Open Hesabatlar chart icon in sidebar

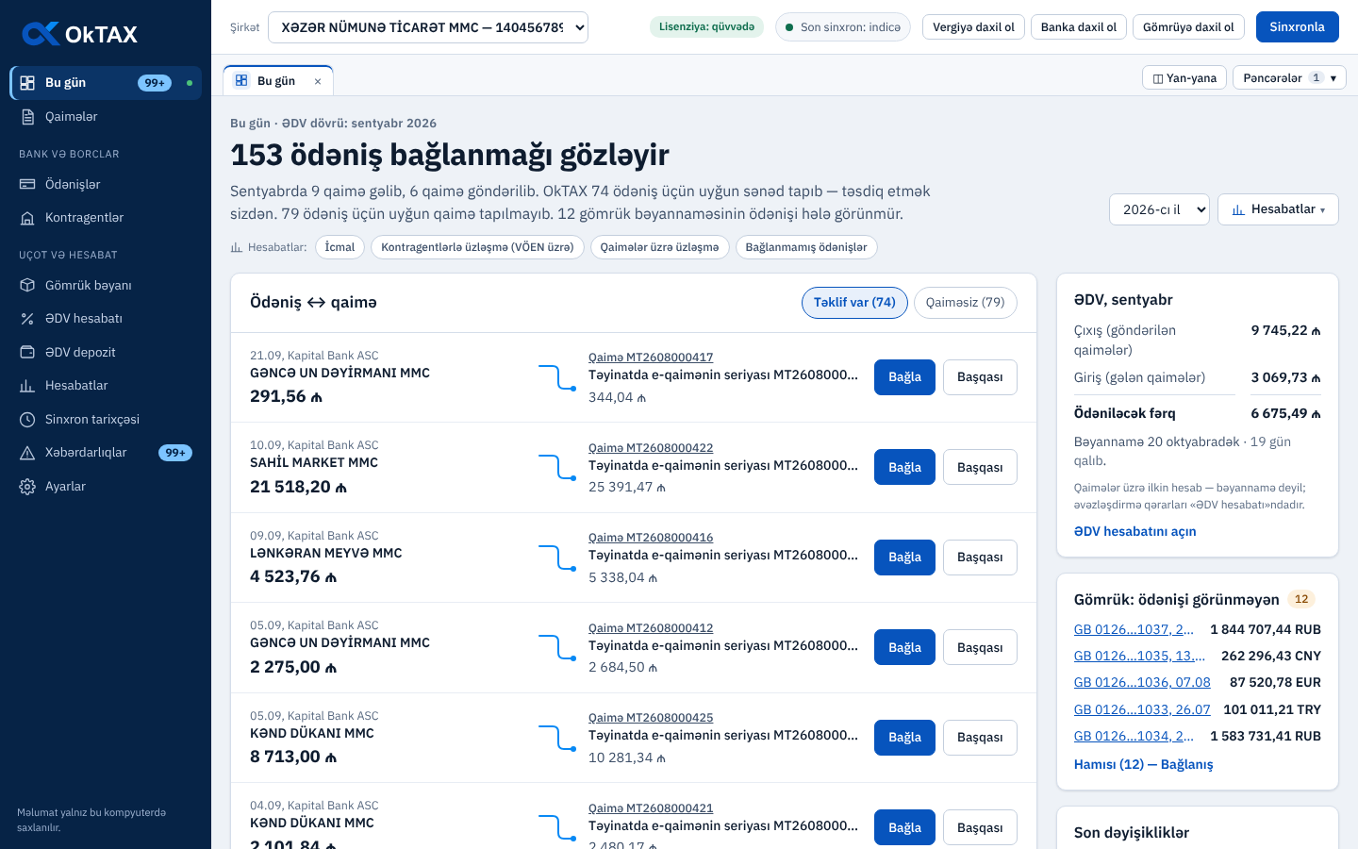27,386
